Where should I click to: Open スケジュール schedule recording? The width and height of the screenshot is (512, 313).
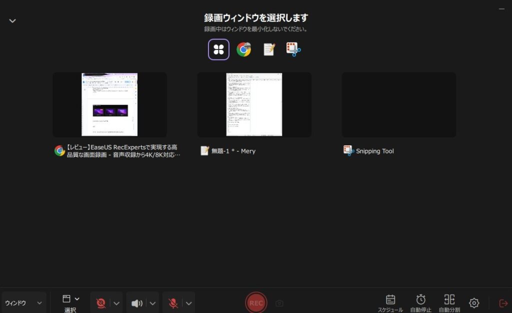point(390,303)
